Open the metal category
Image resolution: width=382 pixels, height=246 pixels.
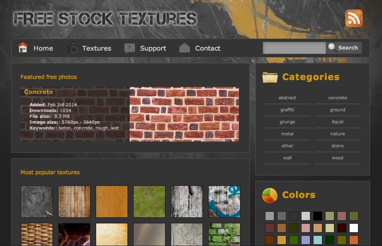tap(287, 134)
